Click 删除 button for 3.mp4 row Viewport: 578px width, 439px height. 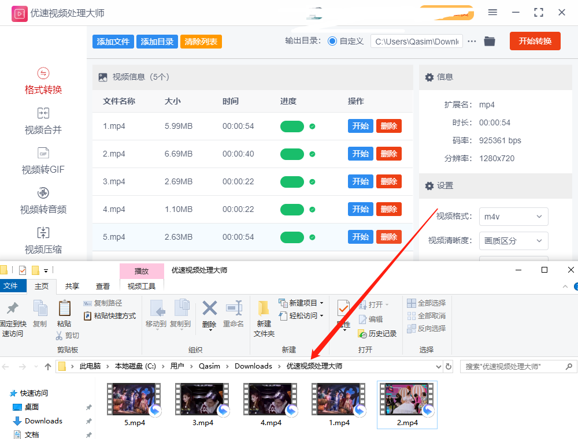[x=388, y=181]
